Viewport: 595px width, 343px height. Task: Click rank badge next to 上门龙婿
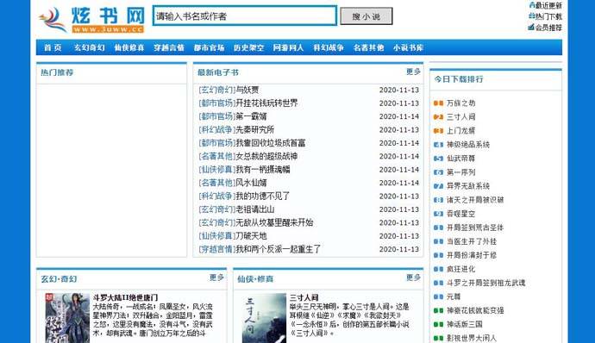[x=438, y=131]
